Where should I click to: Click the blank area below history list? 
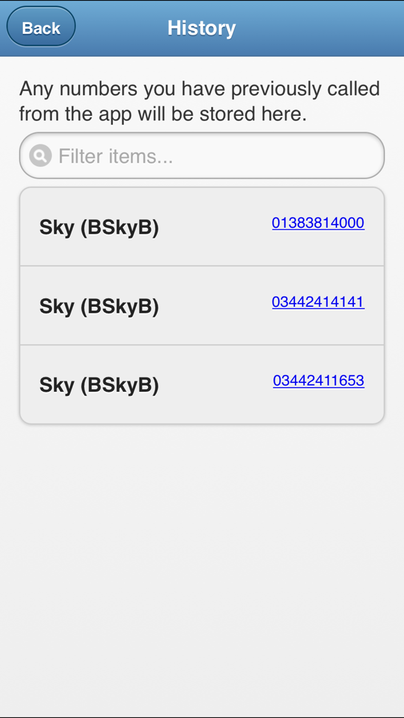click(202, 548)
